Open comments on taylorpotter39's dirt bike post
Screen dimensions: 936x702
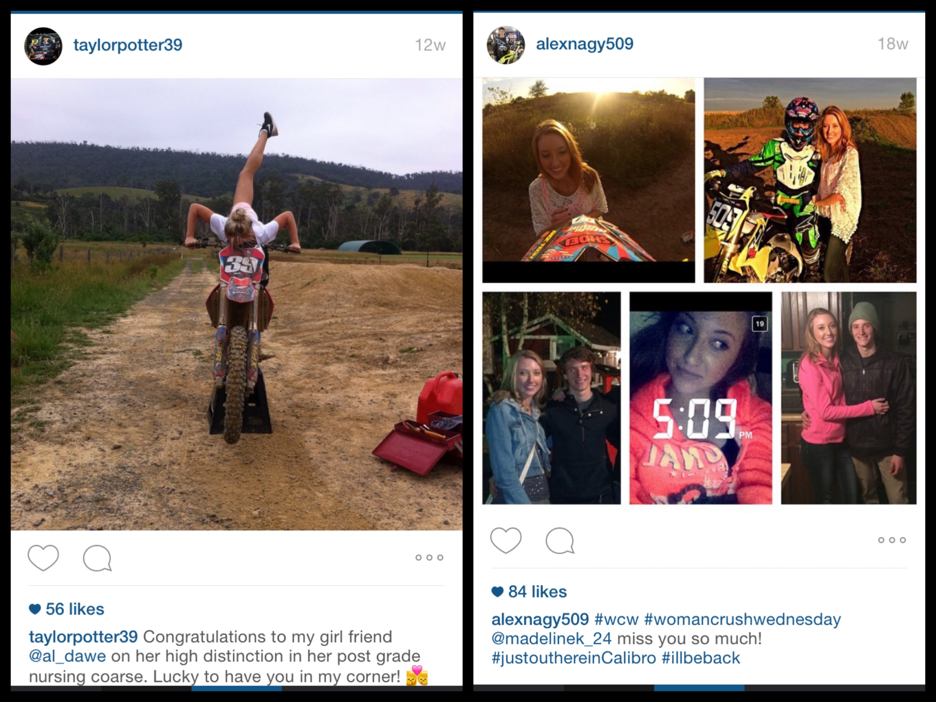coord(97,558)
